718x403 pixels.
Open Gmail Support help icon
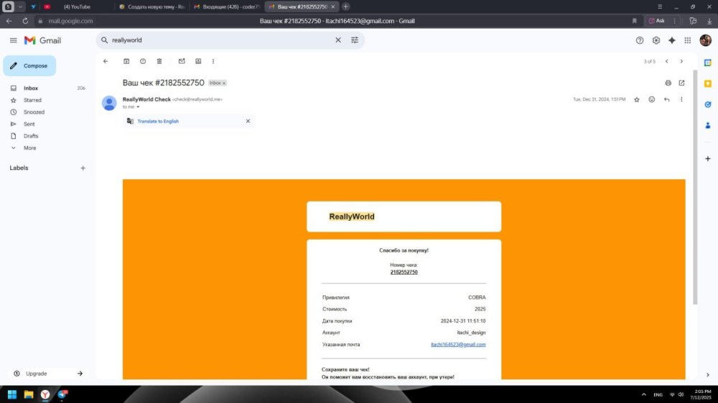[640, 40]
